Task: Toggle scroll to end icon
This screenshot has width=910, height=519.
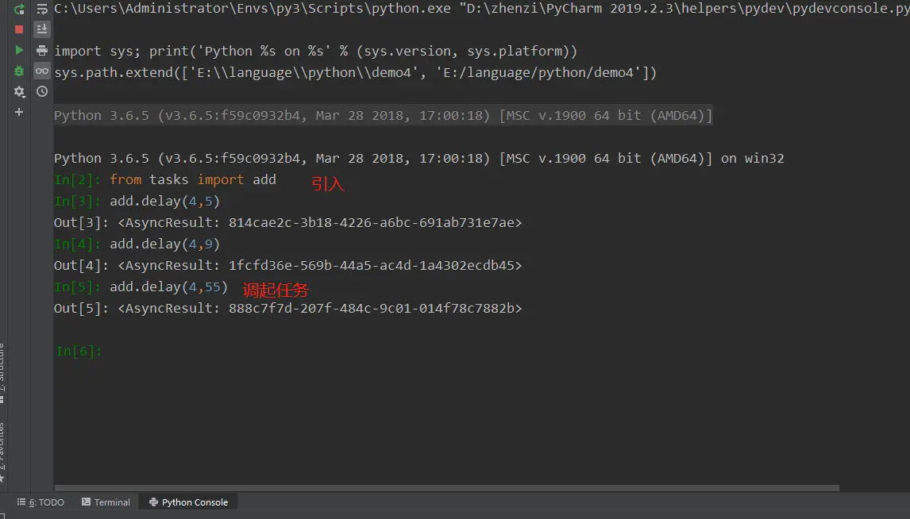Action: (x=42, y=29)
